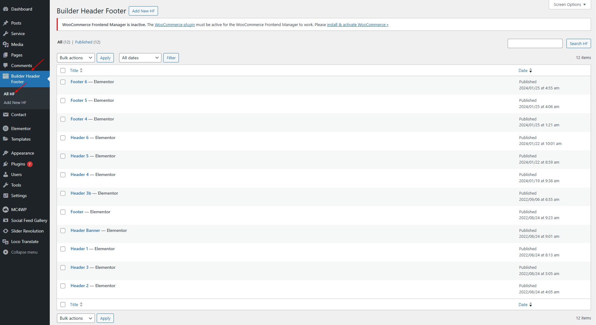Click the Elementor icon in sidebar
Viewport: 596px width, 325px height.
6,129
